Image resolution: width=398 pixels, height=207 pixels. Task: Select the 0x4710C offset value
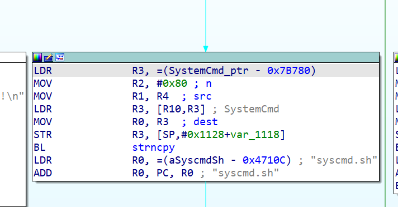[264, 160]
